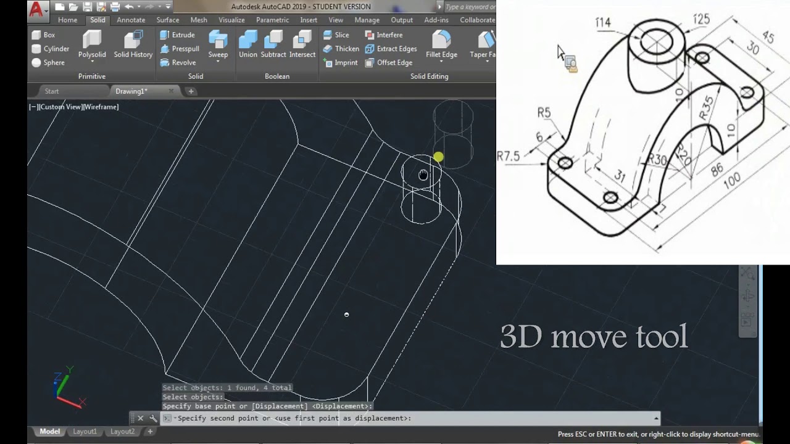Click the Intersect boolean tool
Viewport: 790px width, 444px height.
pyautogui.click(x=302, y=44)
